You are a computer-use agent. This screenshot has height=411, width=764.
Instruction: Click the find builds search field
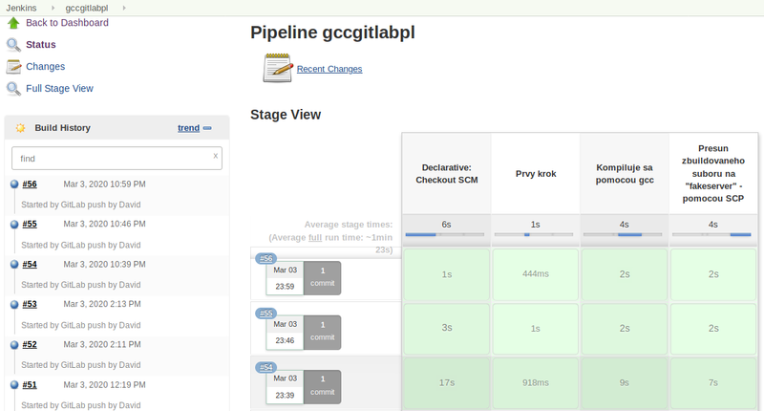pos(117,159)
